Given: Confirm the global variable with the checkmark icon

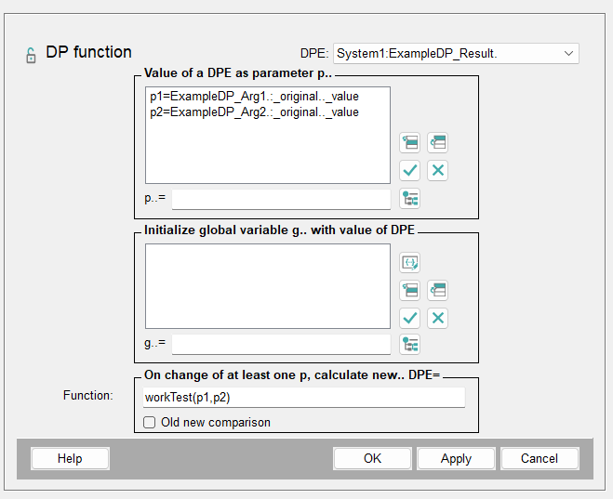Looking at the screenshot, I should [x=409, y=318].
